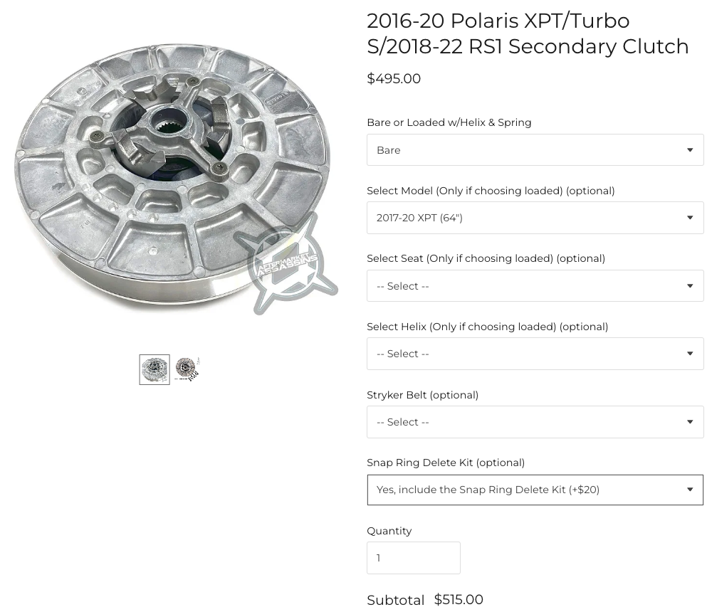Image resolution: width=707 pixels, height=612 pixels.
Task: Open the Select Model dropdown showing 2017-20 XPT
Action: 535,218
